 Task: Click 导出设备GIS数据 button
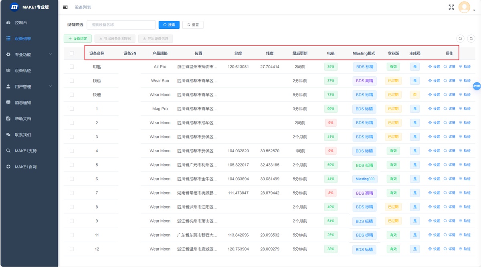(x=115, y=39)
